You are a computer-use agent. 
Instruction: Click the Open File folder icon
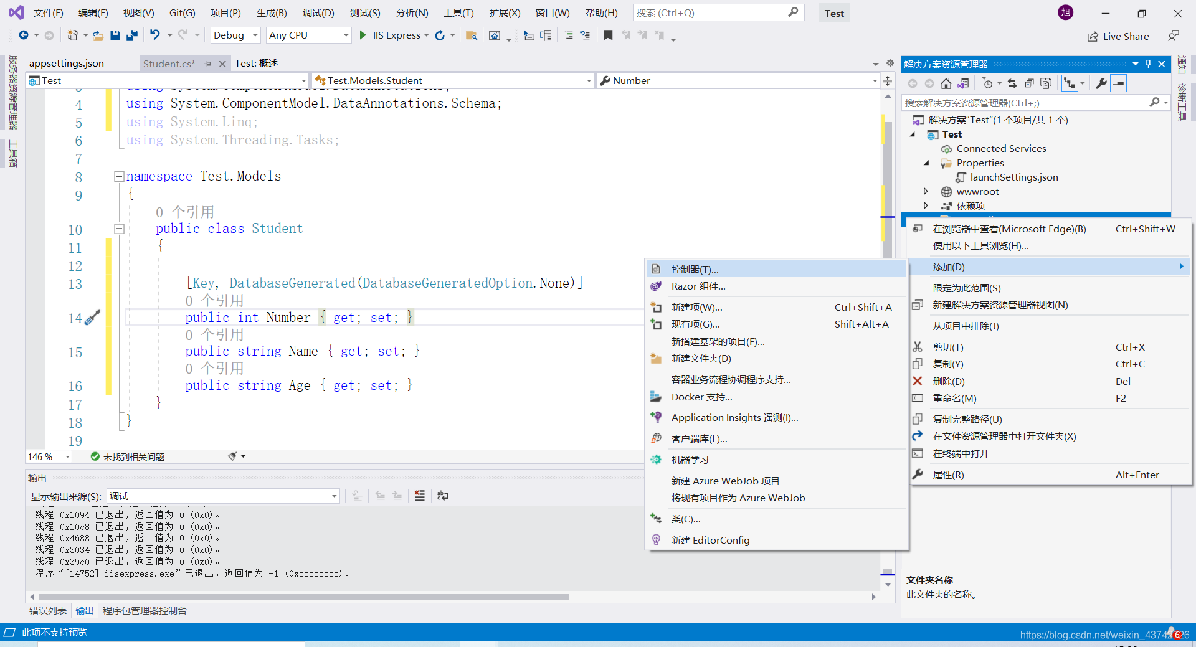tap(98, 35)
